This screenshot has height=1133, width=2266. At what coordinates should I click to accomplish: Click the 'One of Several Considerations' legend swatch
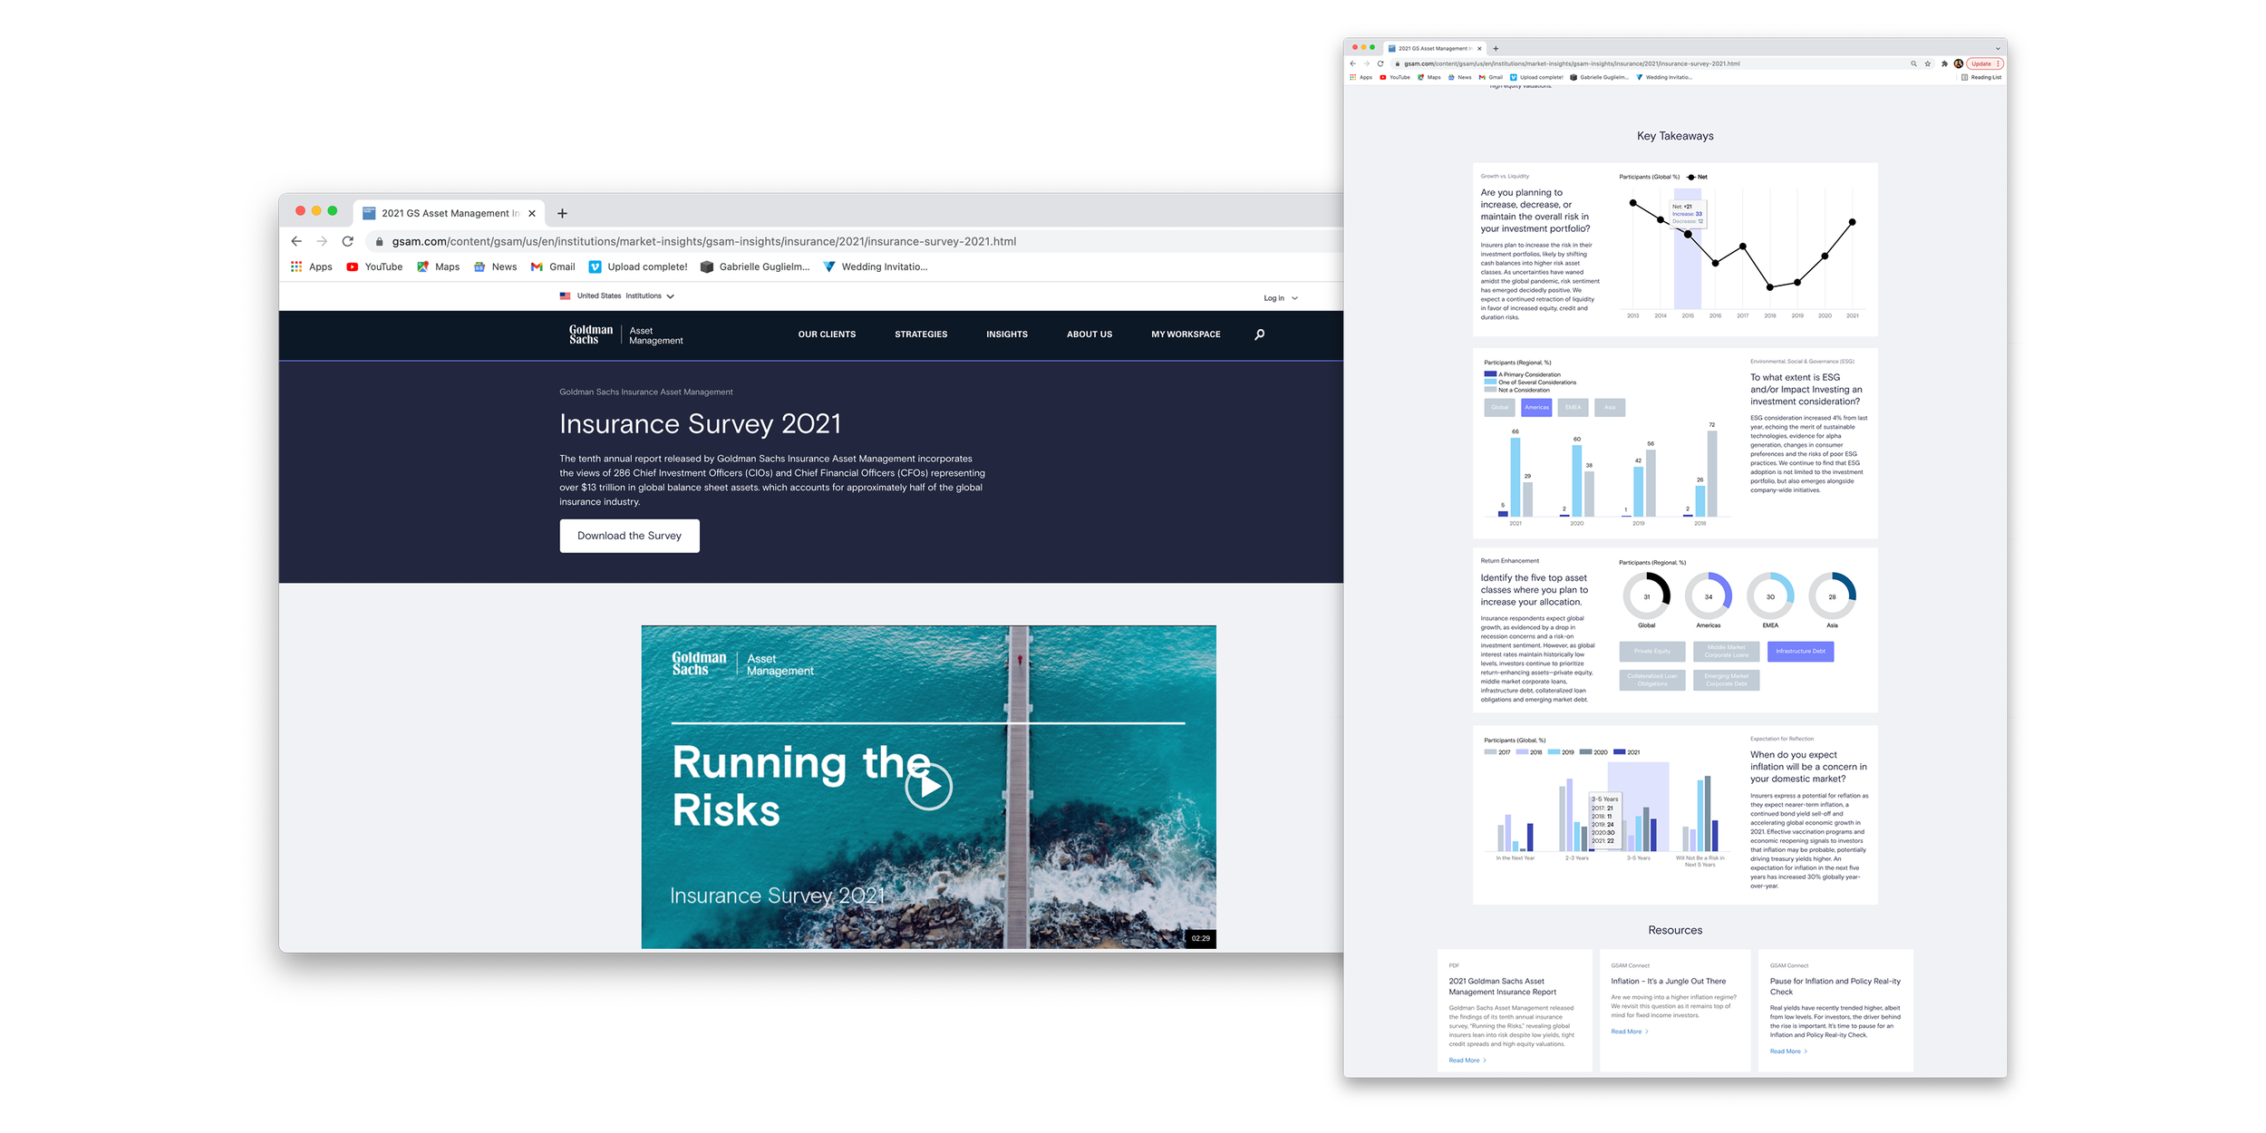[1490, 382]
